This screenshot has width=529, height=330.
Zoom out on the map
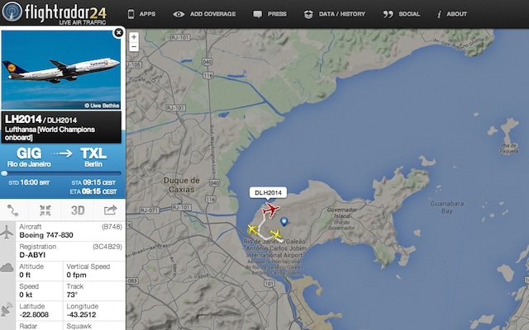[134, 46]
